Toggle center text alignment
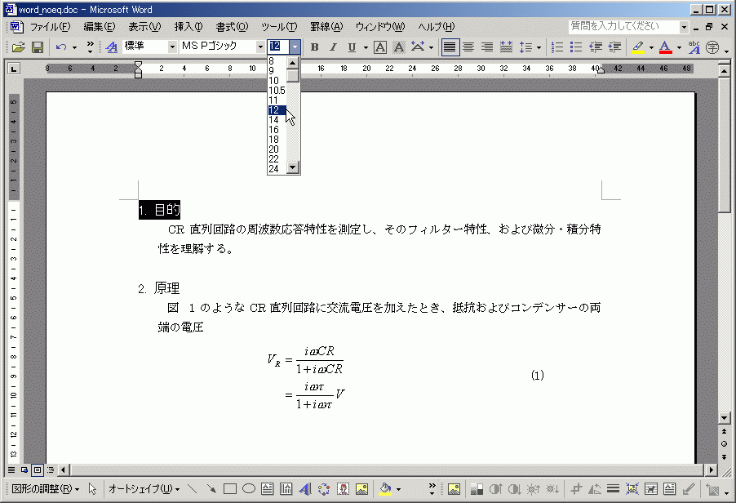Image resolution: width=736 pixels, height=503 pixels. pyautogui.click(x=468, y=47)
